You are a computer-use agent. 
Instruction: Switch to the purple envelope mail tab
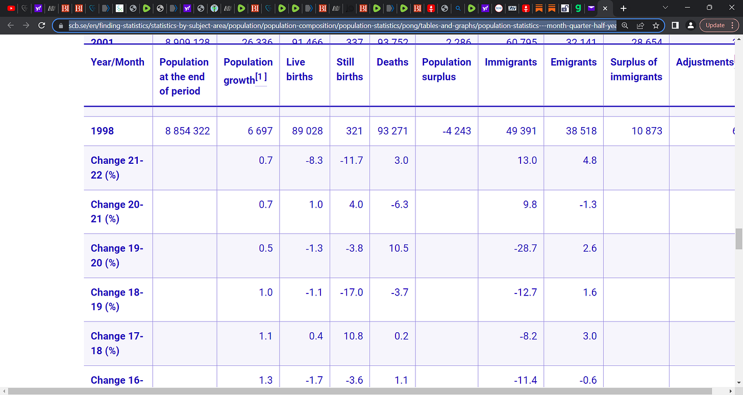point(591,9)
